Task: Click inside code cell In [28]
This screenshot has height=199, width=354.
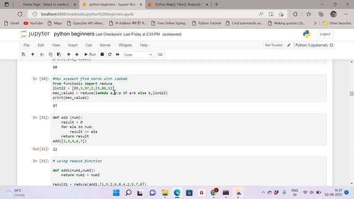Action: click(x=189, y=88)
